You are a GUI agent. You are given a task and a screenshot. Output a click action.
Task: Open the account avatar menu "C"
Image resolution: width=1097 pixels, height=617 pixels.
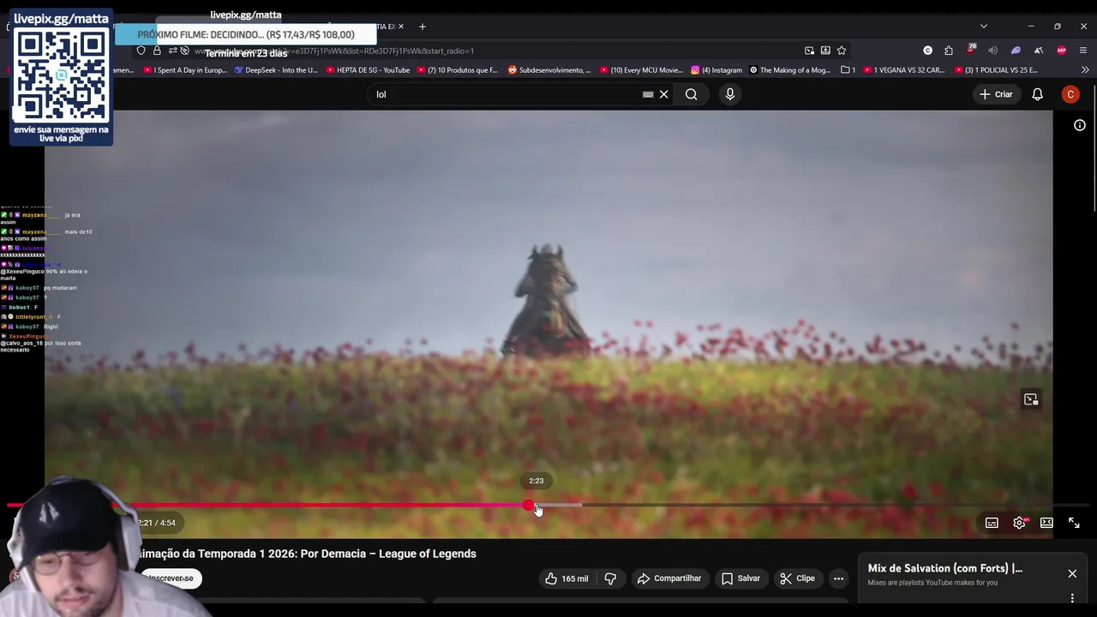1070,94
